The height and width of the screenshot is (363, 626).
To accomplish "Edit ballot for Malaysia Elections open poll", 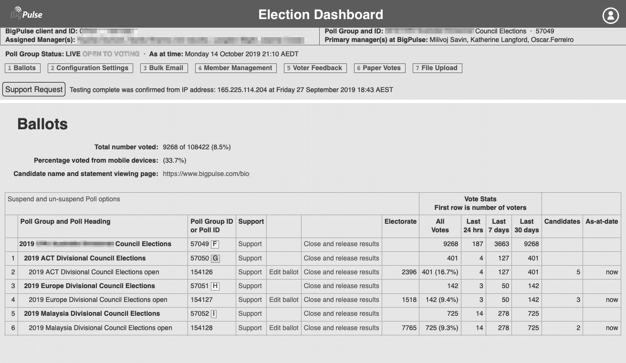I will point(284,328).
